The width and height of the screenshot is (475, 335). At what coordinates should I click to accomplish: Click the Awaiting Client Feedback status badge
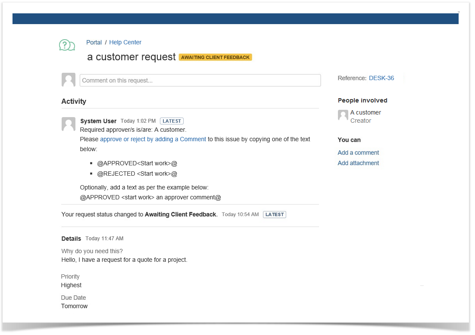point(216,57)
